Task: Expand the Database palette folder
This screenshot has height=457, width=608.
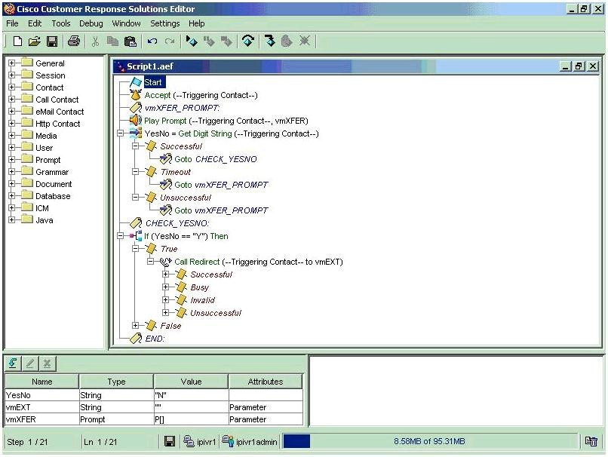Action: pyautogui.click(x=11, y=196)
